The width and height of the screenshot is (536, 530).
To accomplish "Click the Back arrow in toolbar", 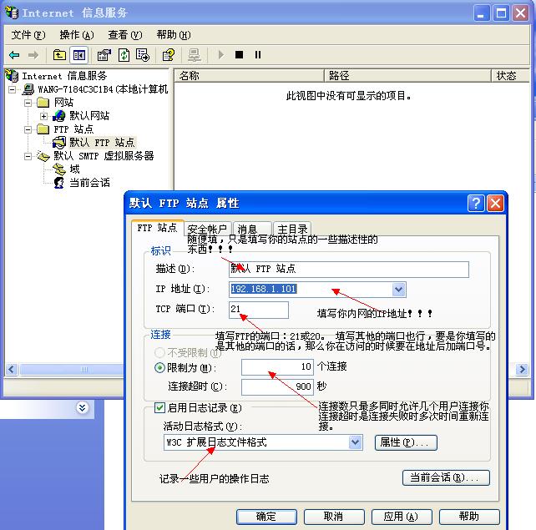I will pos(14,55).
